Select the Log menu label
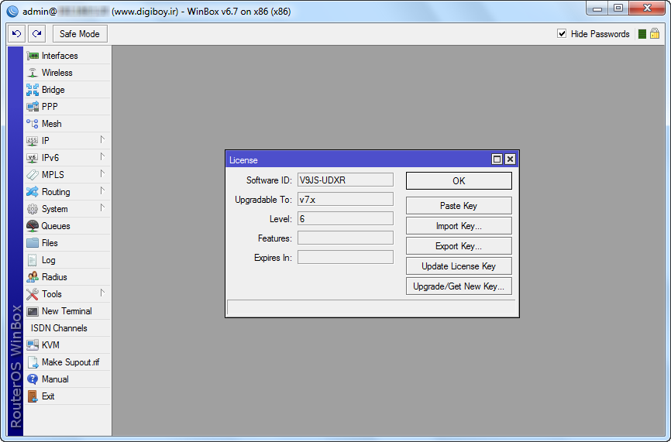Screen dimensions: 671x442 pyautogui.click(x=48, y=260)
